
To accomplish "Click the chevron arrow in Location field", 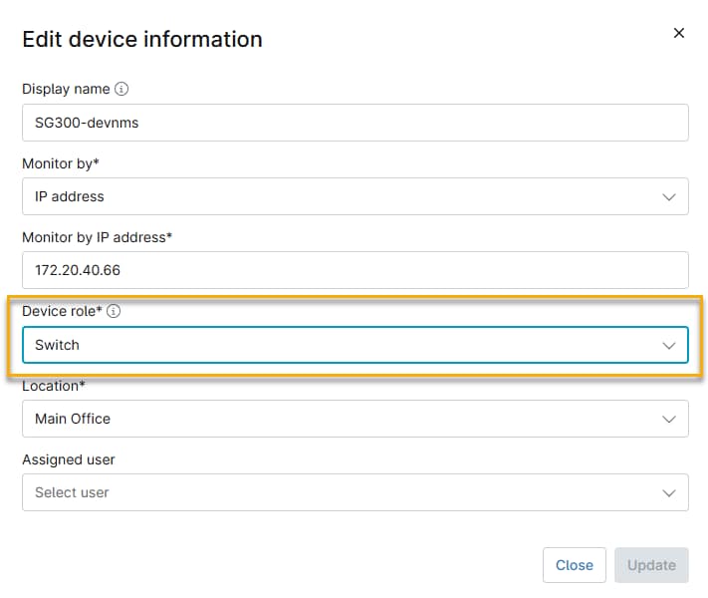I will point(669,419).
